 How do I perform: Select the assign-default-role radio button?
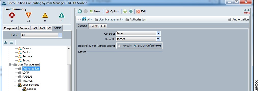135,46
